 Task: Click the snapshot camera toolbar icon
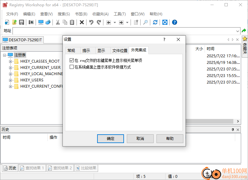(x=31, y=22)
